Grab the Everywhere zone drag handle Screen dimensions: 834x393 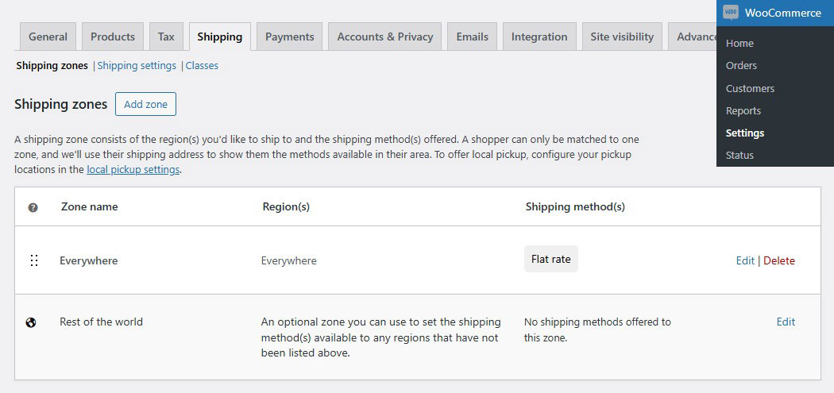34,260
